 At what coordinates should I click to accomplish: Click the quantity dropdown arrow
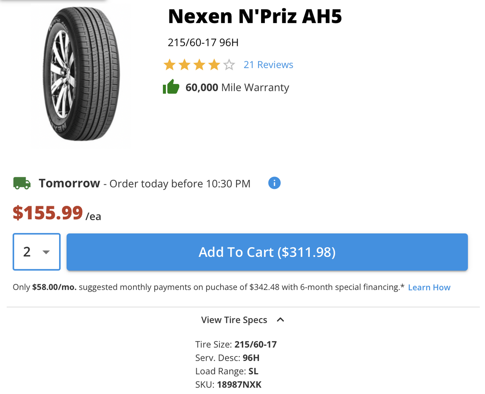point(46,252)
